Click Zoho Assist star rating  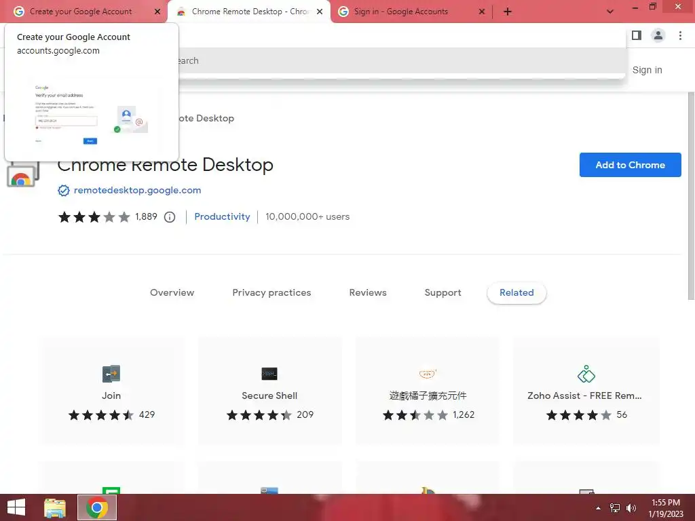click(578, 415)
